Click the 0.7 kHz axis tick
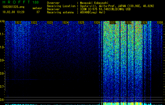 2,87
